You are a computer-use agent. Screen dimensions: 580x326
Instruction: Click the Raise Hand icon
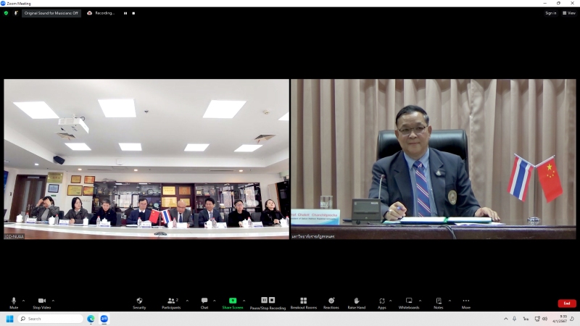[356, 301]
